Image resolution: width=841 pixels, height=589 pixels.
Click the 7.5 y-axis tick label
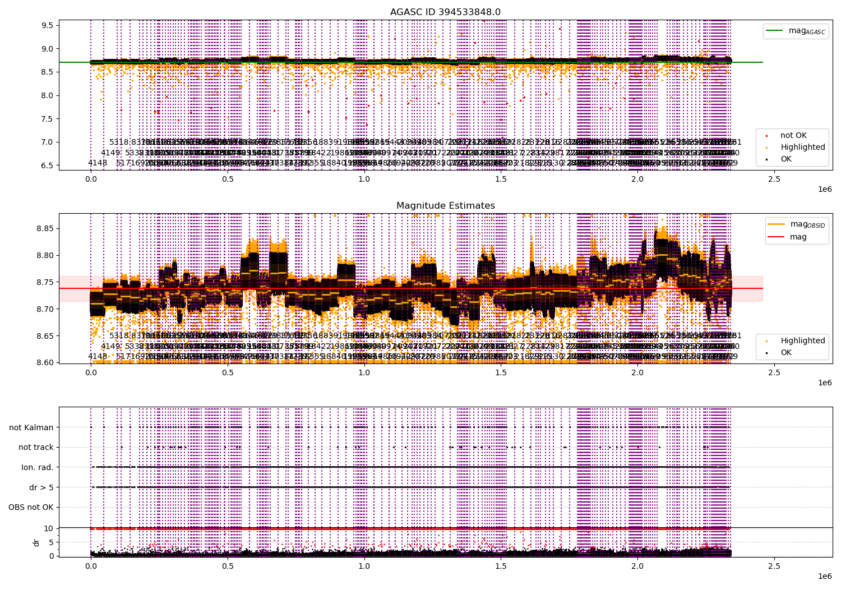[47, 119]
